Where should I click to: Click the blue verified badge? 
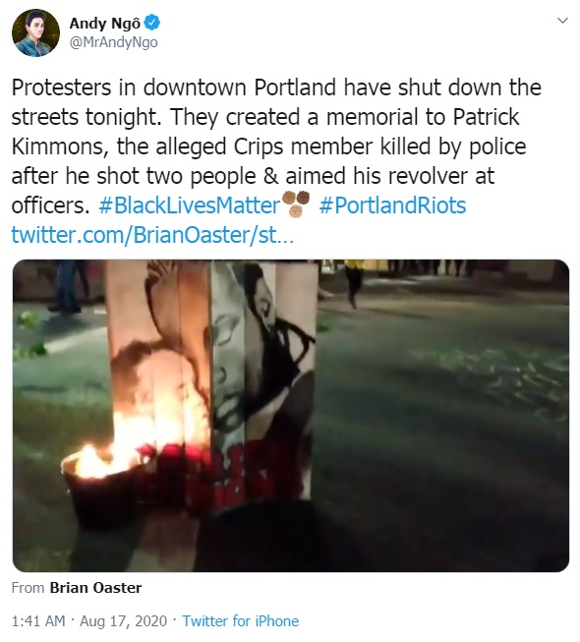pyautogui.click(x=152, y=23)
